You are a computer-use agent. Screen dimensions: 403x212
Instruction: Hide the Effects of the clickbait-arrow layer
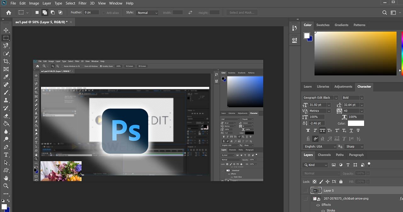click(318, 205)
